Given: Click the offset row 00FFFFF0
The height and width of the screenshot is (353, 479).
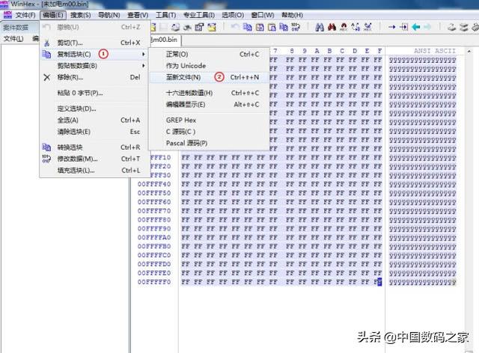Looking at the screenshot, I should coord(154,282).
